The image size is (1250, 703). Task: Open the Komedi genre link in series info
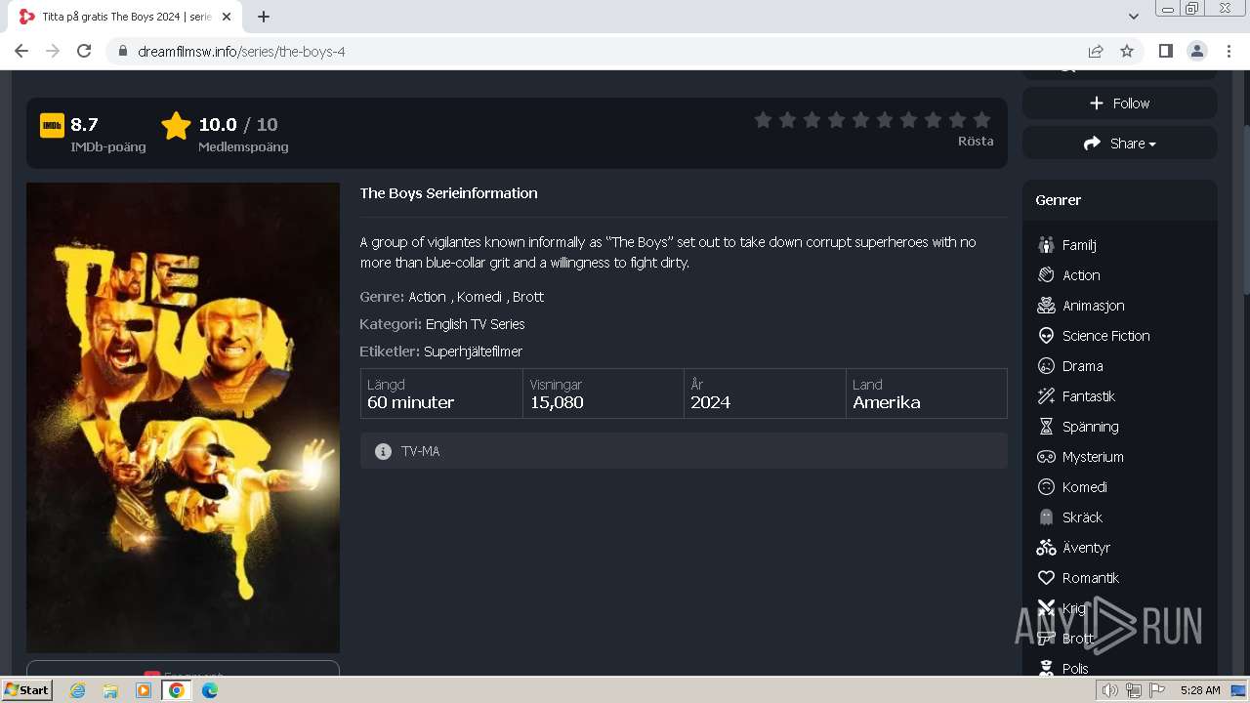click(x=479, y=297)
